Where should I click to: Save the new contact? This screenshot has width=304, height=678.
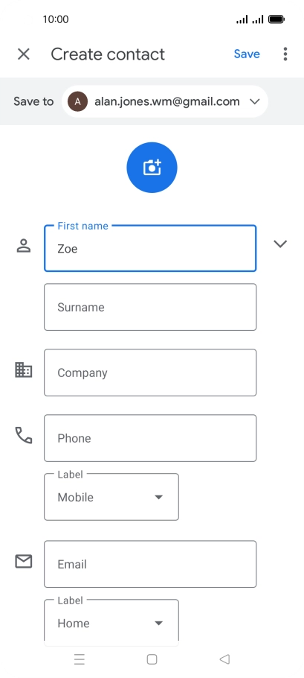coord(247,54)
